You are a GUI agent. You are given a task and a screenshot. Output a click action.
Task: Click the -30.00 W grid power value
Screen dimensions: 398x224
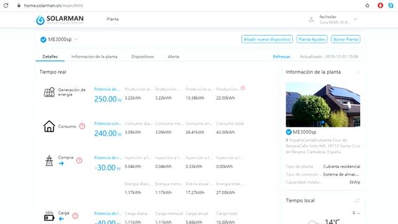[108, 167]
